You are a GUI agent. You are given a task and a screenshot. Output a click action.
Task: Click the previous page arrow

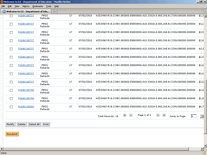pos(131,115)
